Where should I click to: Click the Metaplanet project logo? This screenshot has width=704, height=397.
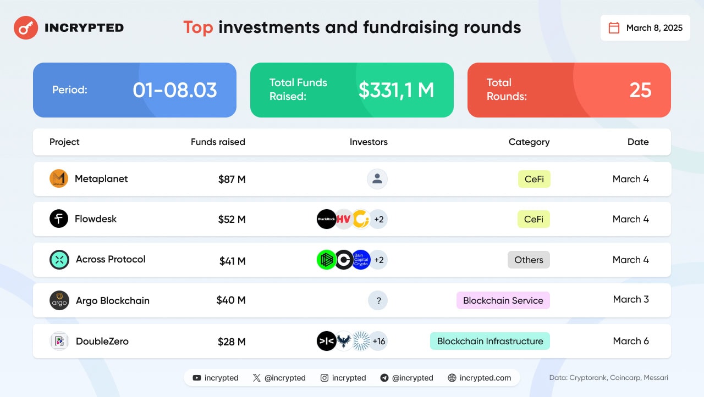coord(59,179)
